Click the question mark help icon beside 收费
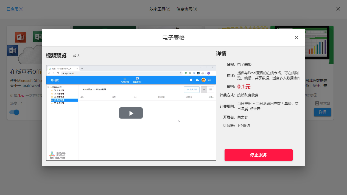 (x=315, y=95)
